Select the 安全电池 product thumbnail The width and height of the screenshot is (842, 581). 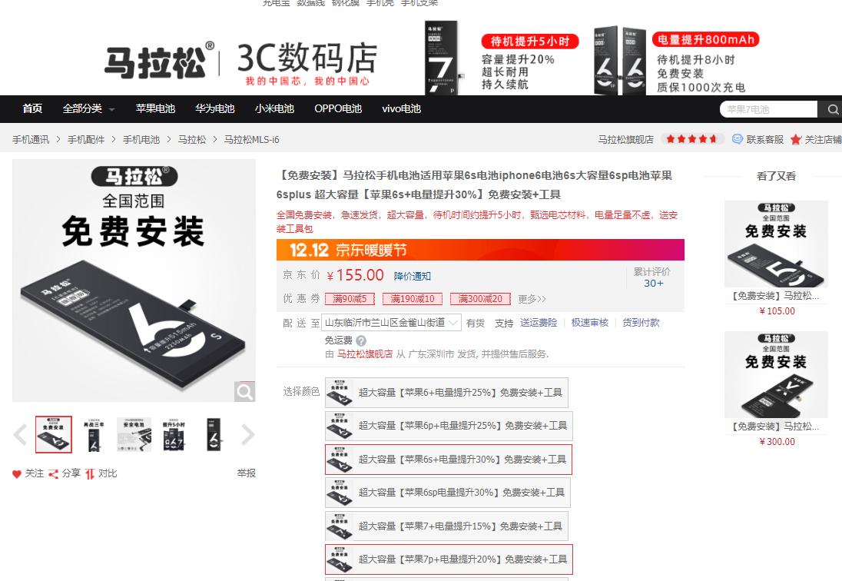point(134,434)
